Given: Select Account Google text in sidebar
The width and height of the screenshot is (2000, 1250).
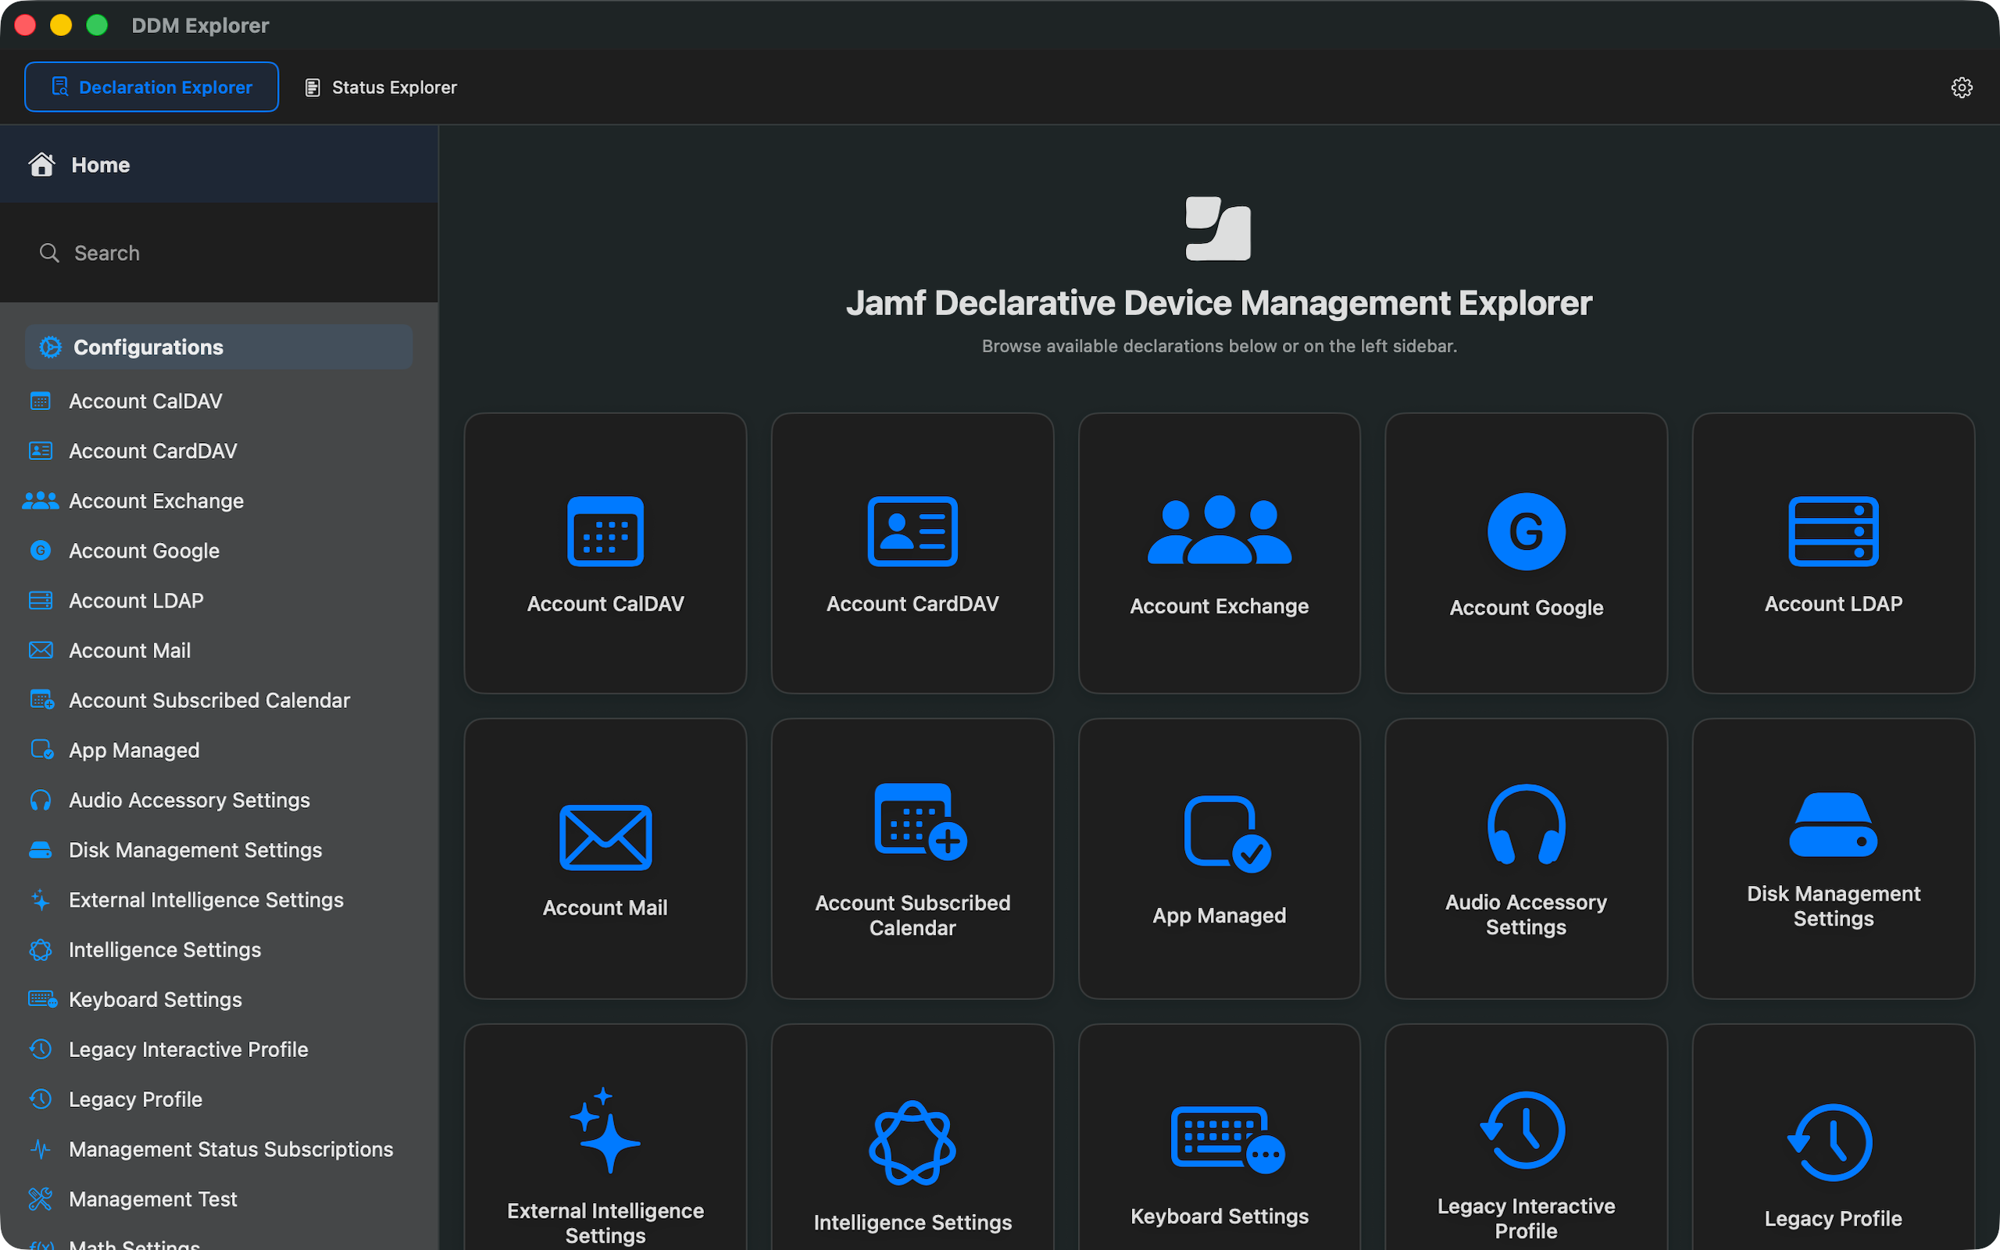Looking at the screenshot, I should tap(144, 551).
